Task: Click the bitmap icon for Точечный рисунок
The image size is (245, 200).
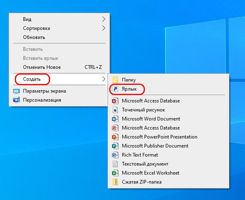Action: click(115, 110)
